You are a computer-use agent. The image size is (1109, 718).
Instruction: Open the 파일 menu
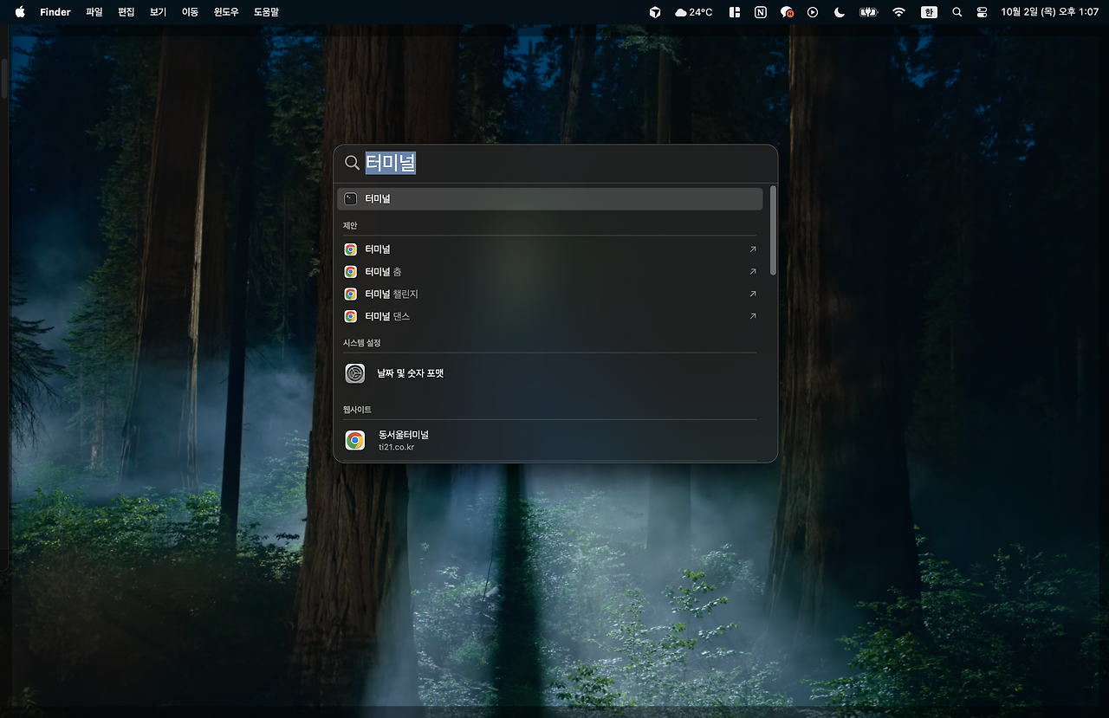94,12
